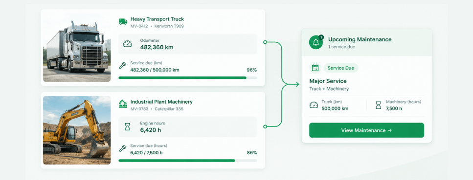Image resolution: width=473 pixels, height=180 pixels.
Task: Click the green truck icon beside Heavy Transport Truck
Action: point(123,21)
